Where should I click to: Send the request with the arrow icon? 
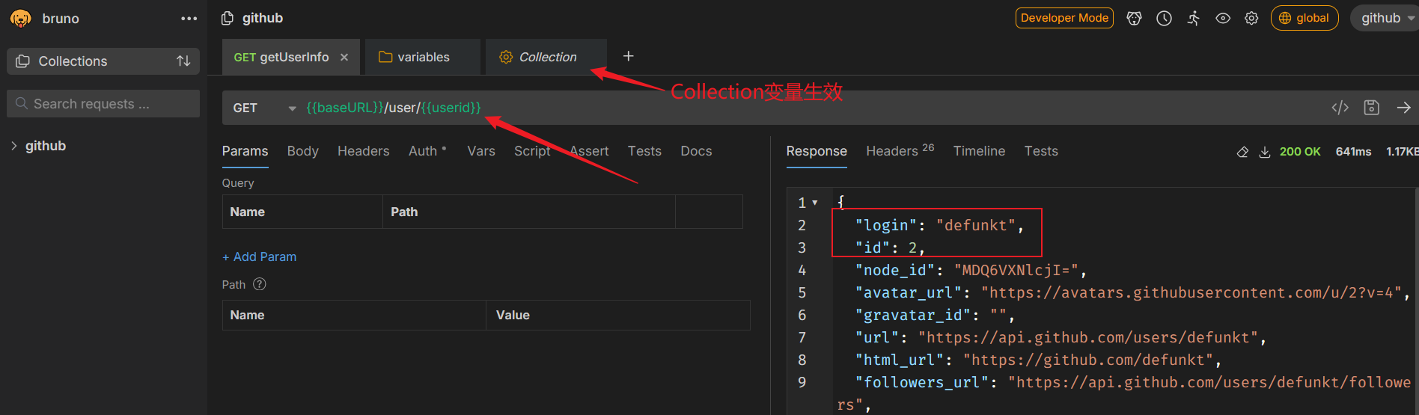1403,108
